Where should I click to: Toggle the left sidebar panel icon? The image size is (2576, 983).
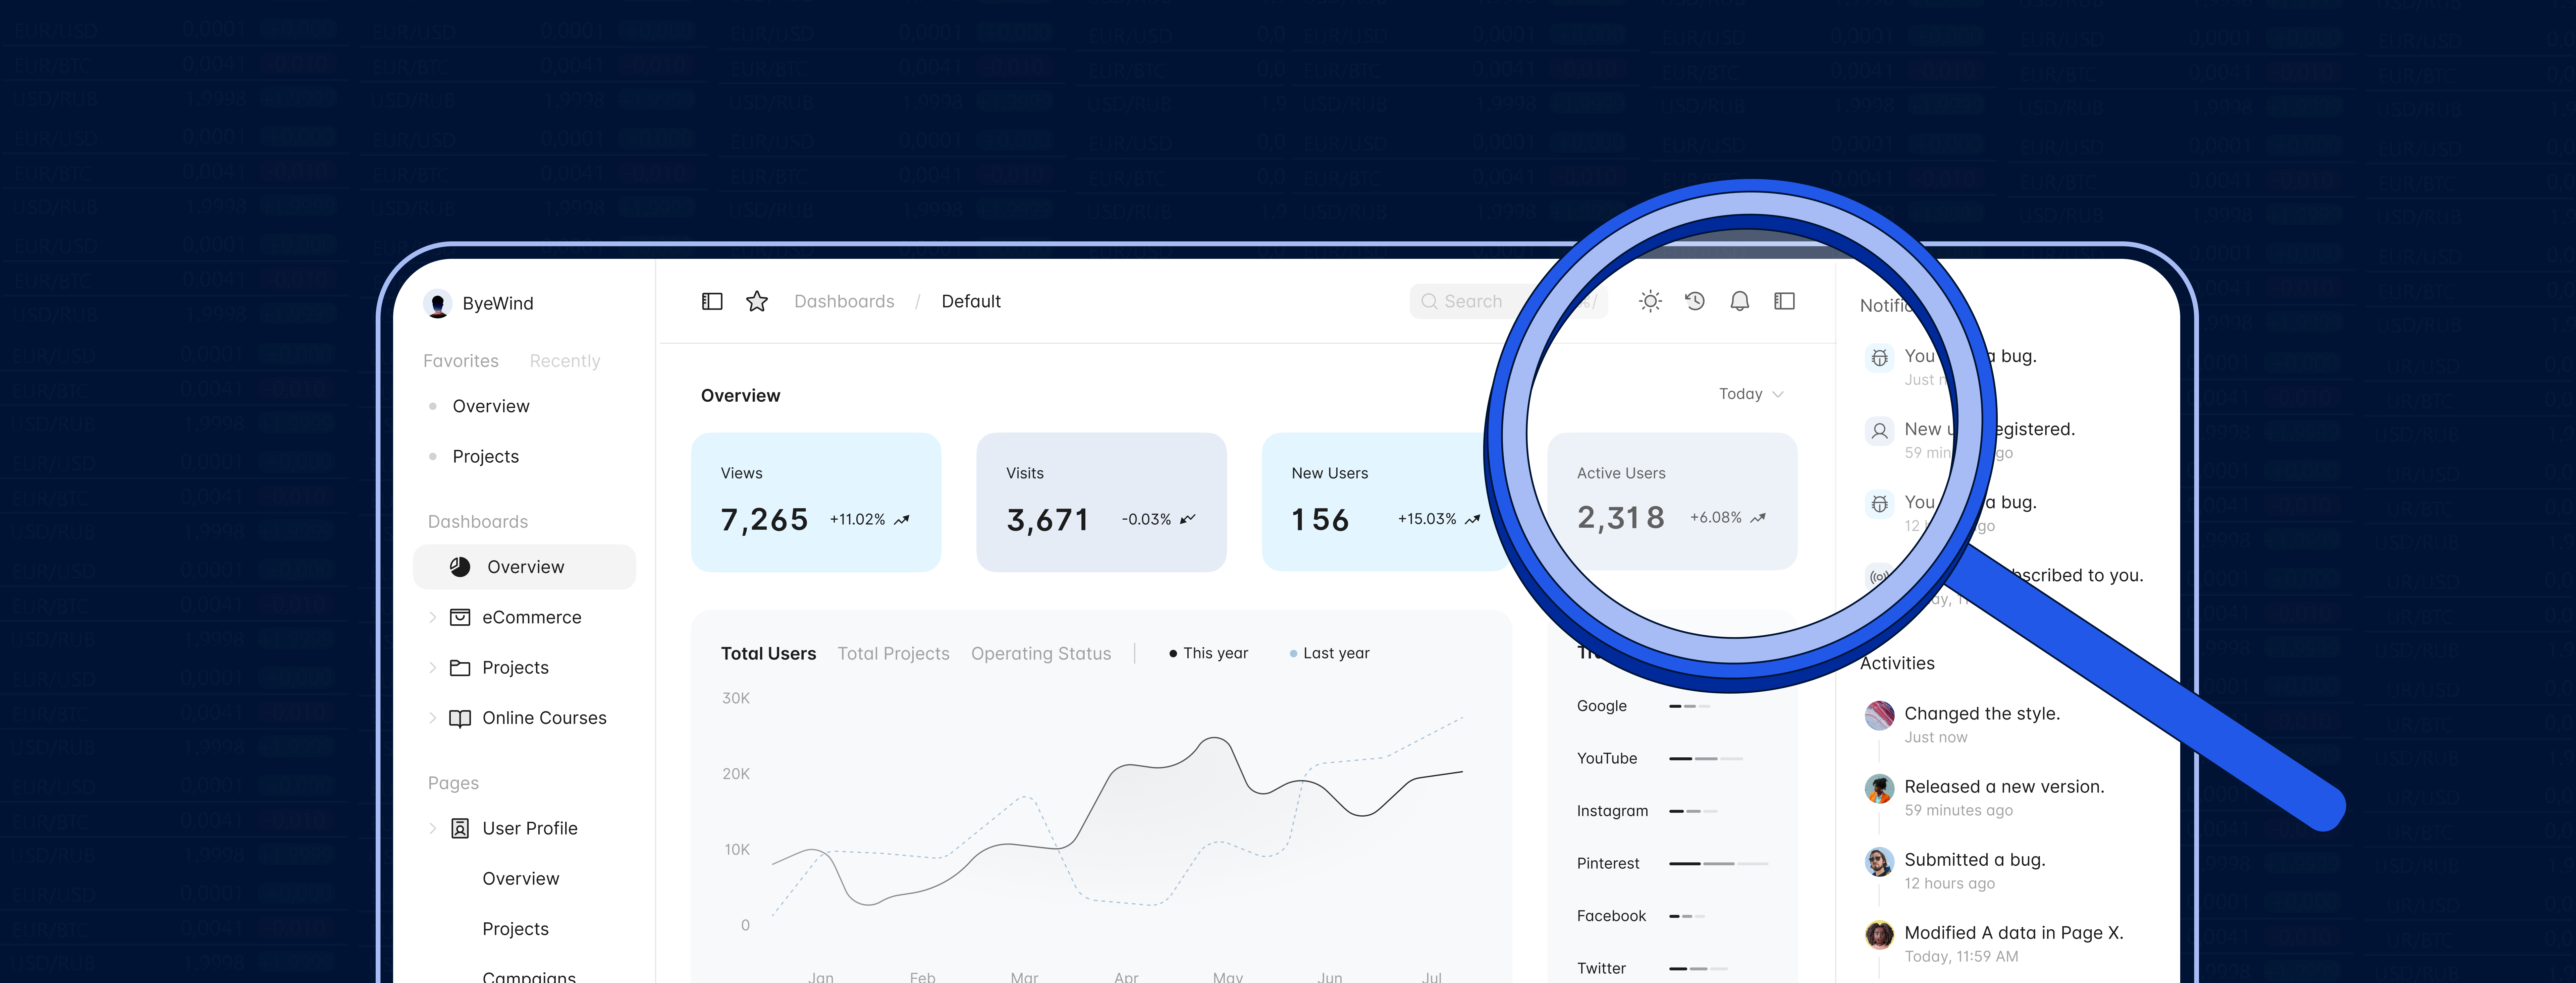click(x=712, y=301)
